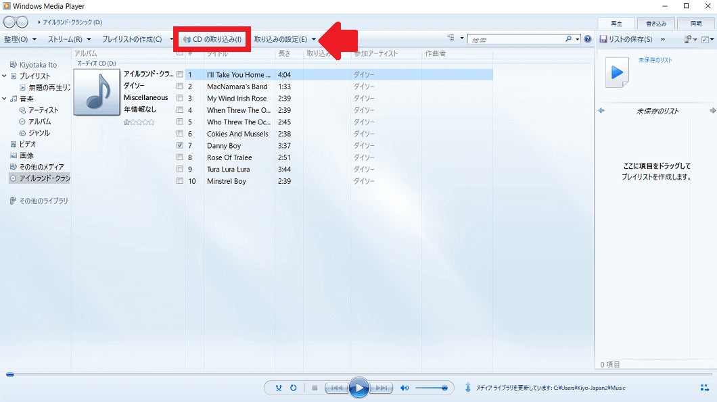The height and width of the screenshot is (402, 717).
Task: Open the list options icon
Action: 689,39
